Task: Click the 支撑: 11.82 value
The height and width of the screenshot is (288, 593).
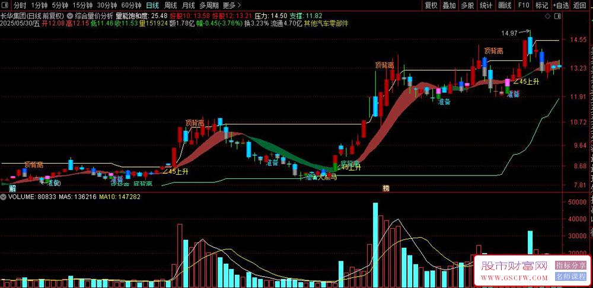Action: [306, 16]
